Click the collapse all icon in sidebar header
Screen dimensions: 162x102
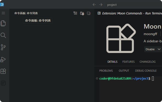click(89, 13)
